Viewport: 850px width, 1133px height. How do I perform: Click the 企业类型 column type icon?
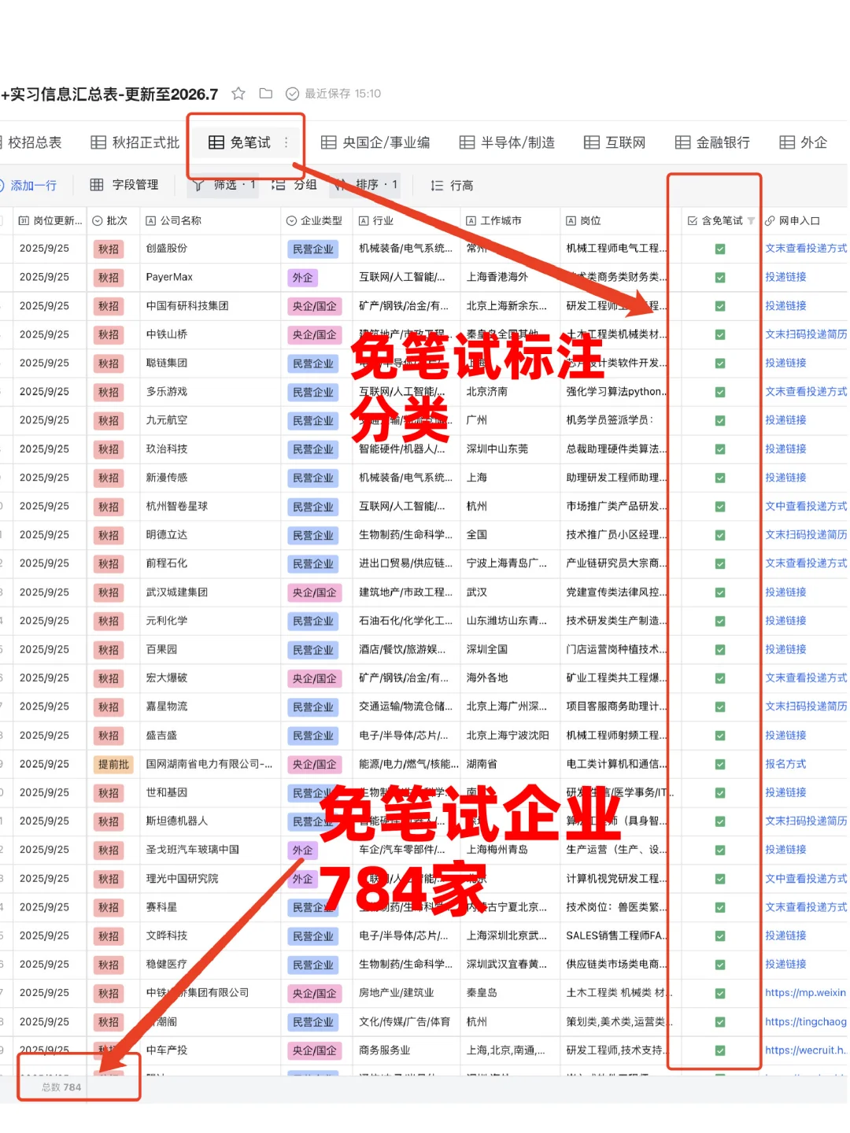click(x=291, y=221)
